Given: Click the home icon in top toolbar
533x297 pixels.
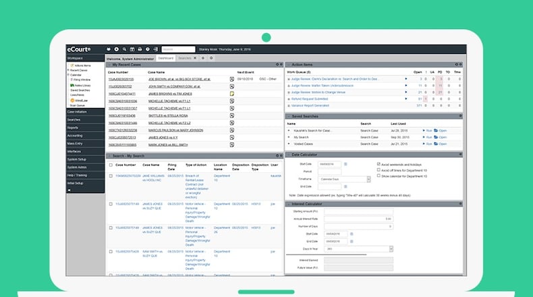Looking at the screenshot, I should pos(109,49).
